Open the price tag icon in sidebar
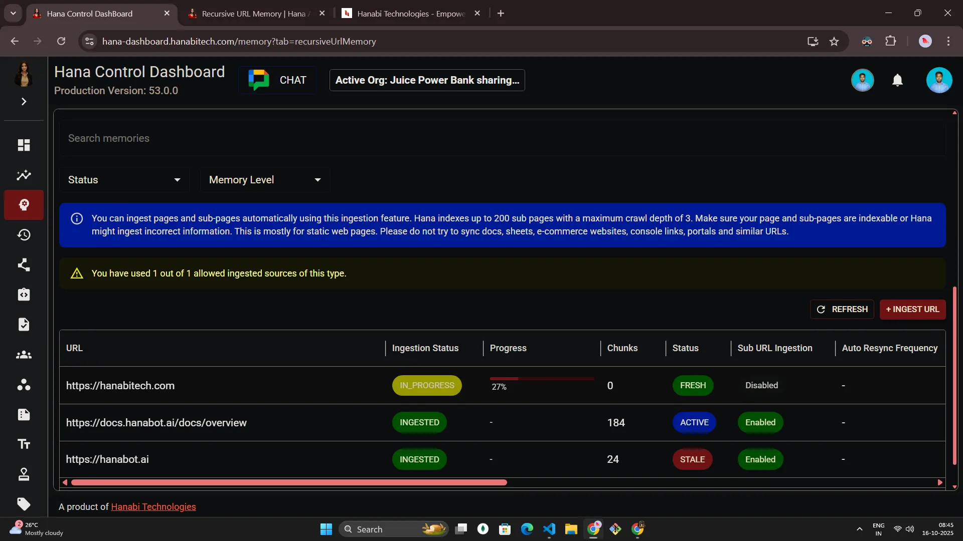The height and width of the screenshot is (541, 963). (24, 504)
